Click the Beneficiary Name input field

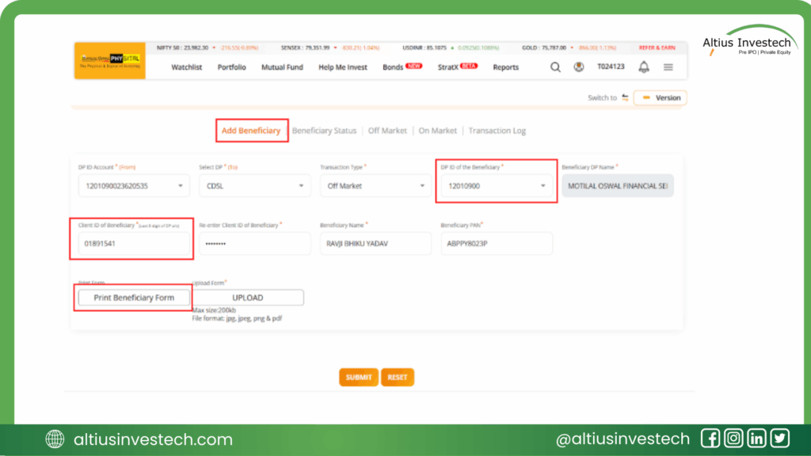coord(375,244)
